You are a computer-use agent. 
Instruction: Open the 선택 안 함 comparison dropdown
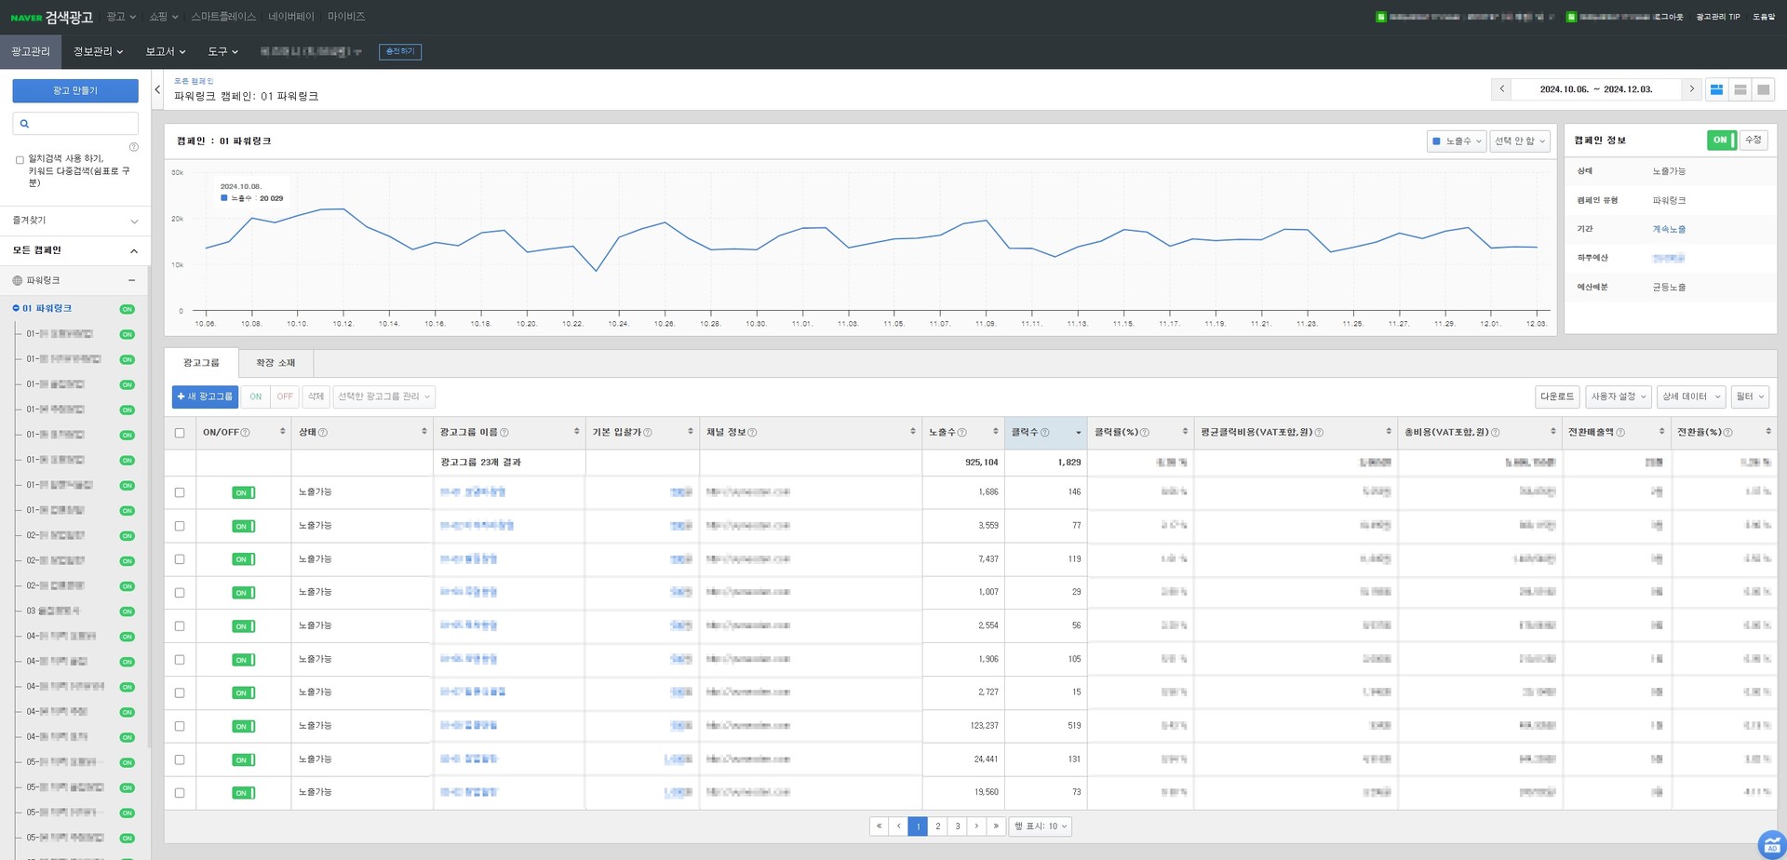pyautogui.click(x=1520, y=141)
